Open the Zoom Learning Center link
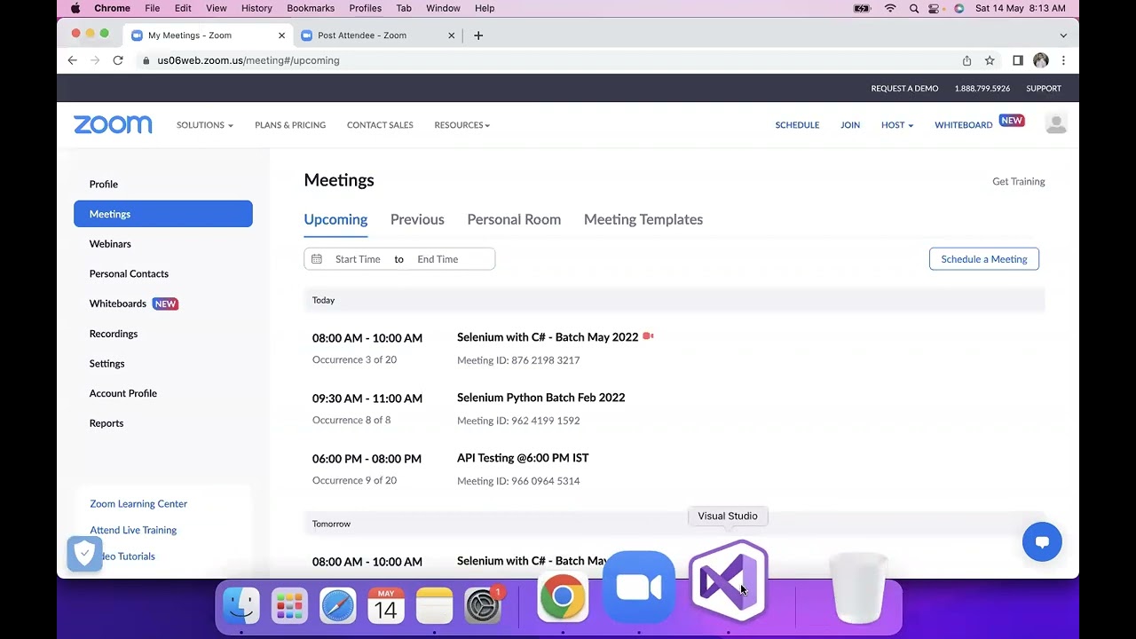The image size is (1136, 639). tap(138, 504)
